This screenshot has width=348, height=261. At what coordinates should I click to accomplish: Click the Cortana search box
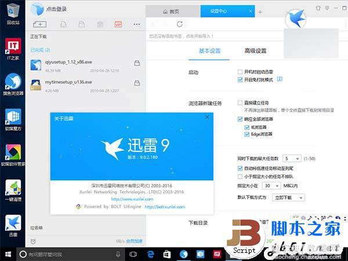[x=71, y=255]
